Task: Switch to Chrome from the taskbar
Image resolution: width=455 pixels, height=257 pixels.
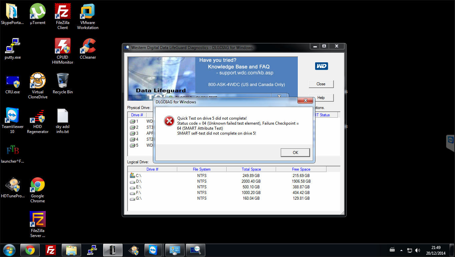Action: [x=30, y=250]
